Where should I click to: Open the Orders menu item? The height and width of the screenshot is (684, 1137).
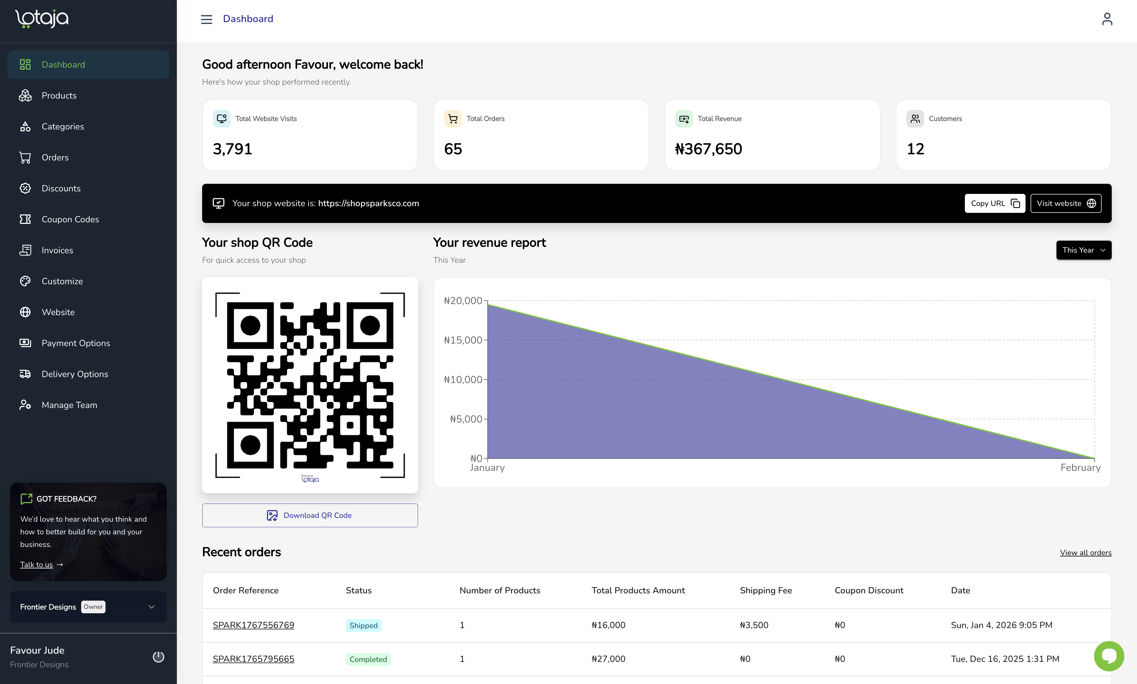click(x=55, y=157)
